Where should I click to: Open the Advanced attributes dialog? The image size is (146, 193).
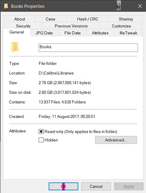[x=116, y=140]
